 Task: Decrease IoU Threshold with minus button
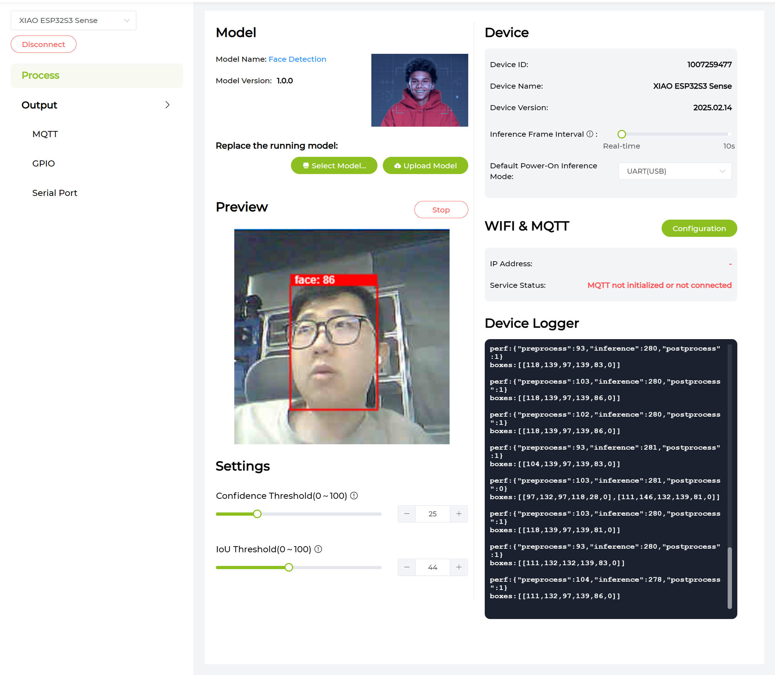(x=407, y=567)
